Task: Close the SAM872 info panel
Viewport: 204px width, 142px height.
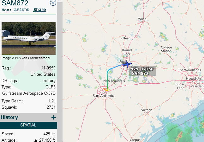Action: coord(53,3)
